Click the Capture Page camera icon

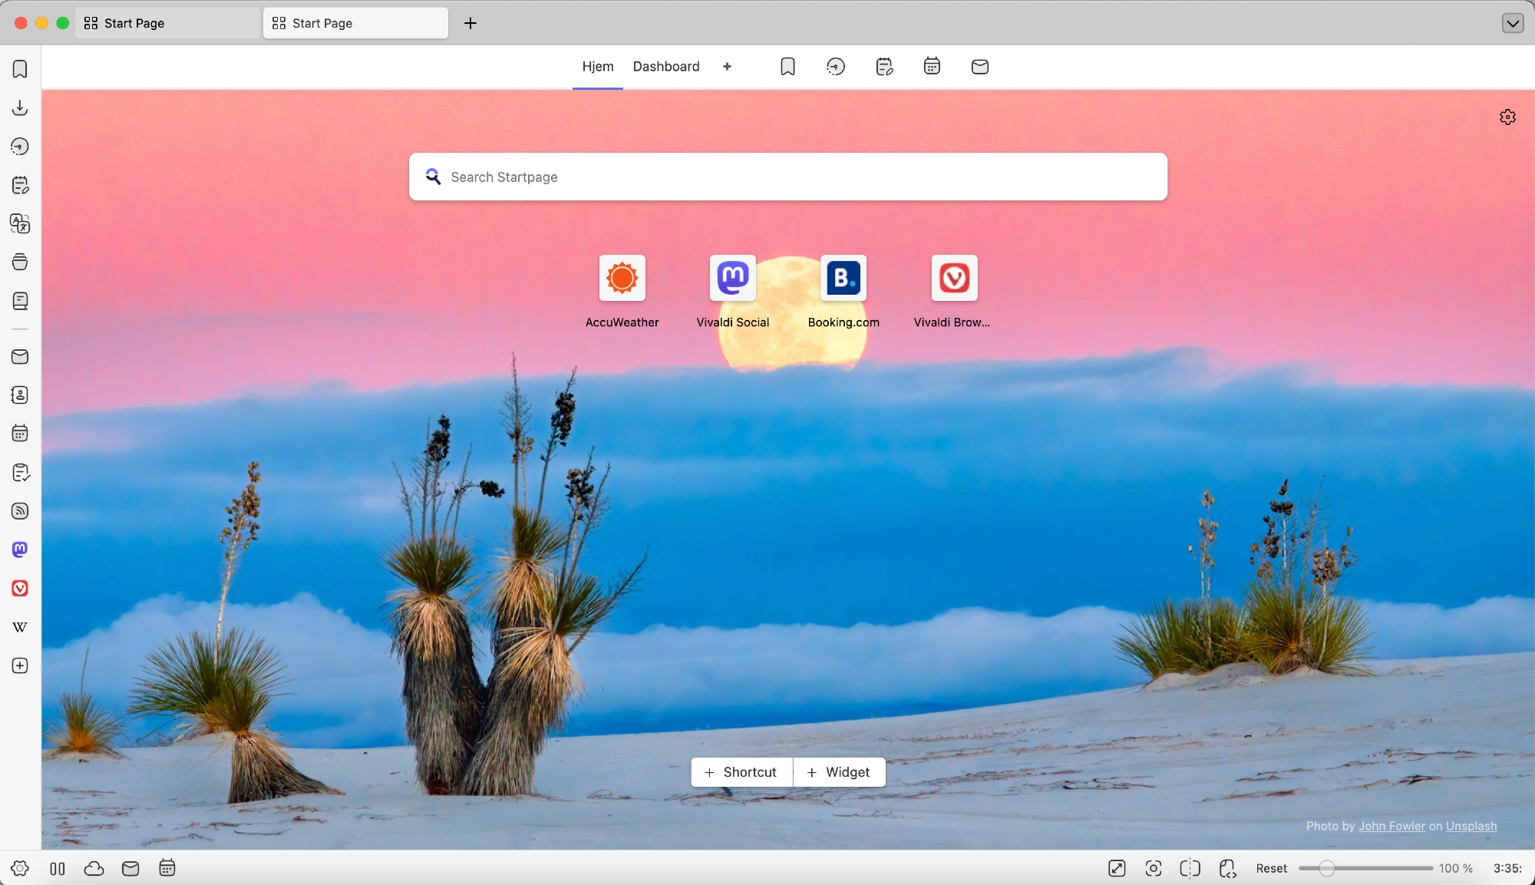pos(1153,868)
